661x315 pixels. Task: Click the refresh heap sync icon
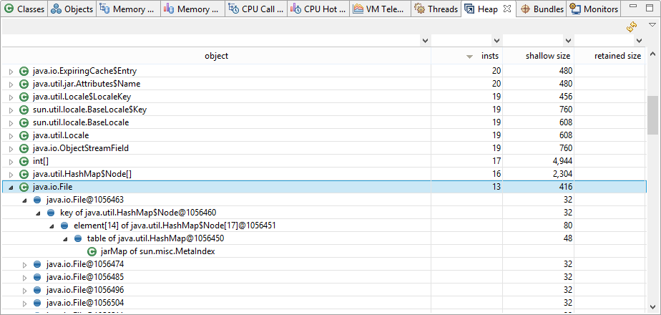632,26
